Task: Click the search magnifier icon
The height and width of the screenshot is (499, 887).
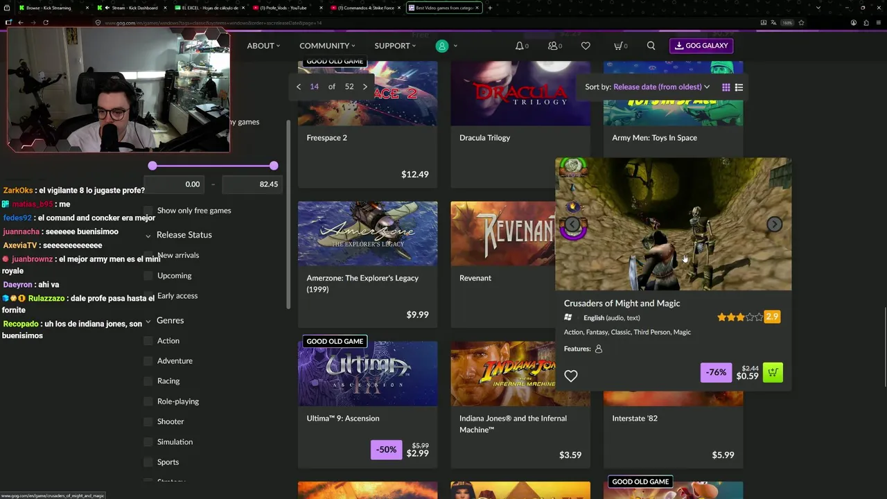Action: 651,46
